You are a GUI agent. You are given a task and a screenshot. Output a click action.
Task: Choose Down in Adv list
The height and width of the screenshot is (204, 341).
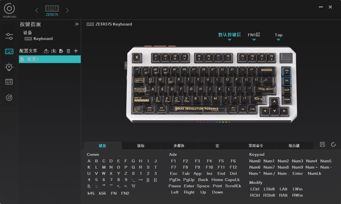tap(217, 192)
